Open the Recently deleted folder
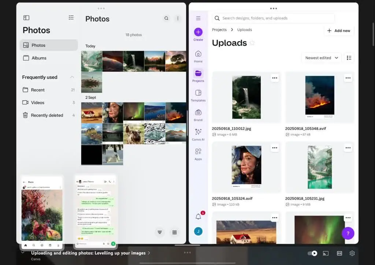The image size is (375, 265). click(47, 115)
